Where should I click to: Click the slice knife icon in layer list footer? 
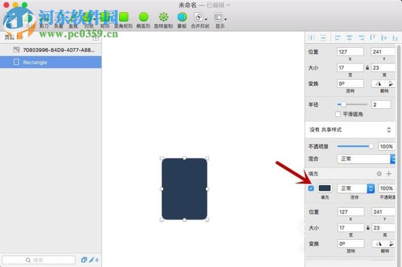(91, 260)
